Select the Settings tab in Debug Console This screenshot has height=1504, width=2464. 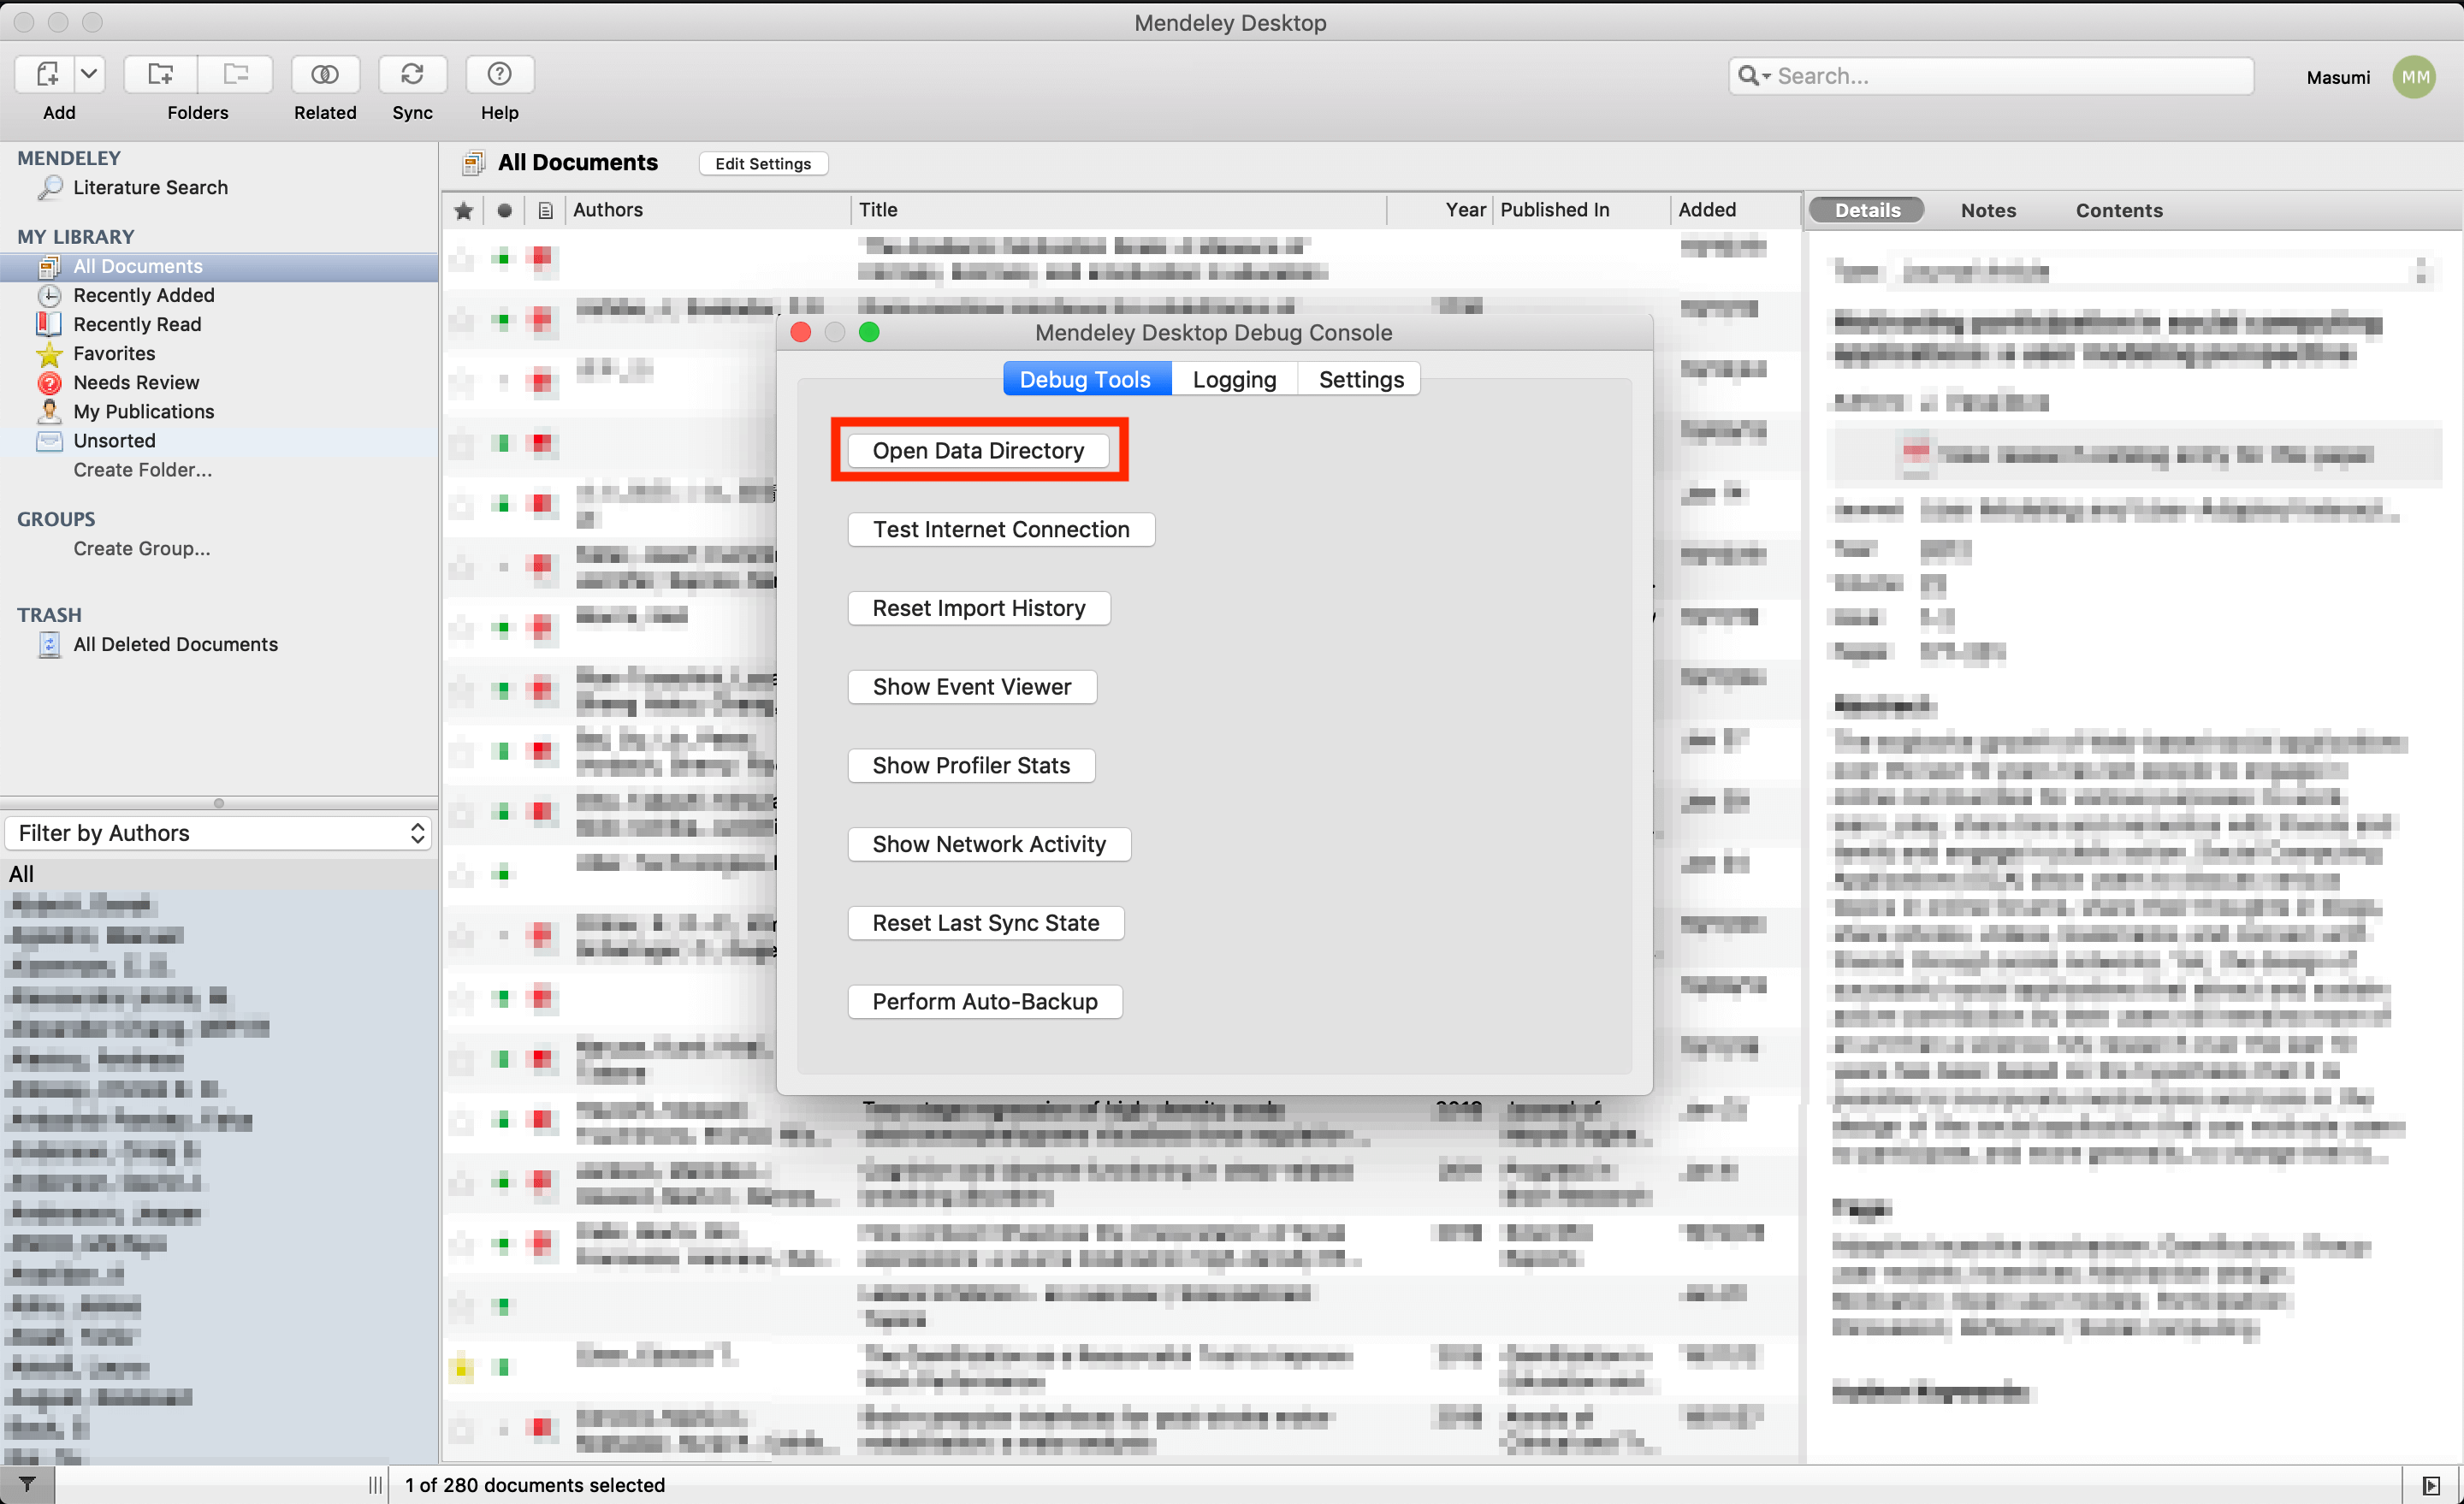tap(1361, 379)
